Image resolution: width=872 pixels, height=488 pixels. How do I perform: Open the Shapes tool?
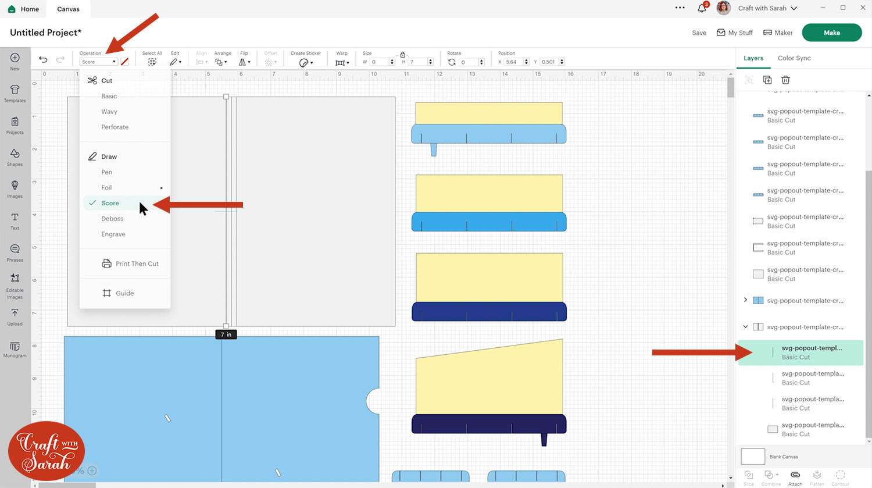pos(15,156)
